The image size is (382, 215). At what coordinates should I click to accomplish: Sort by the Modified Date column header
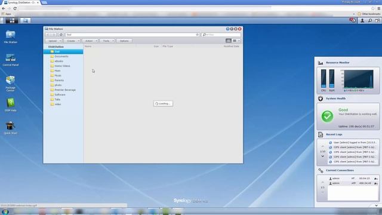point(231,47)
